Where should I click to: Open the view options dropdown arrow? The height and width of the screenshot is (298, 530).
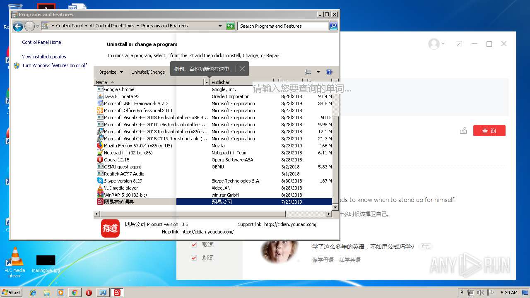318,72
